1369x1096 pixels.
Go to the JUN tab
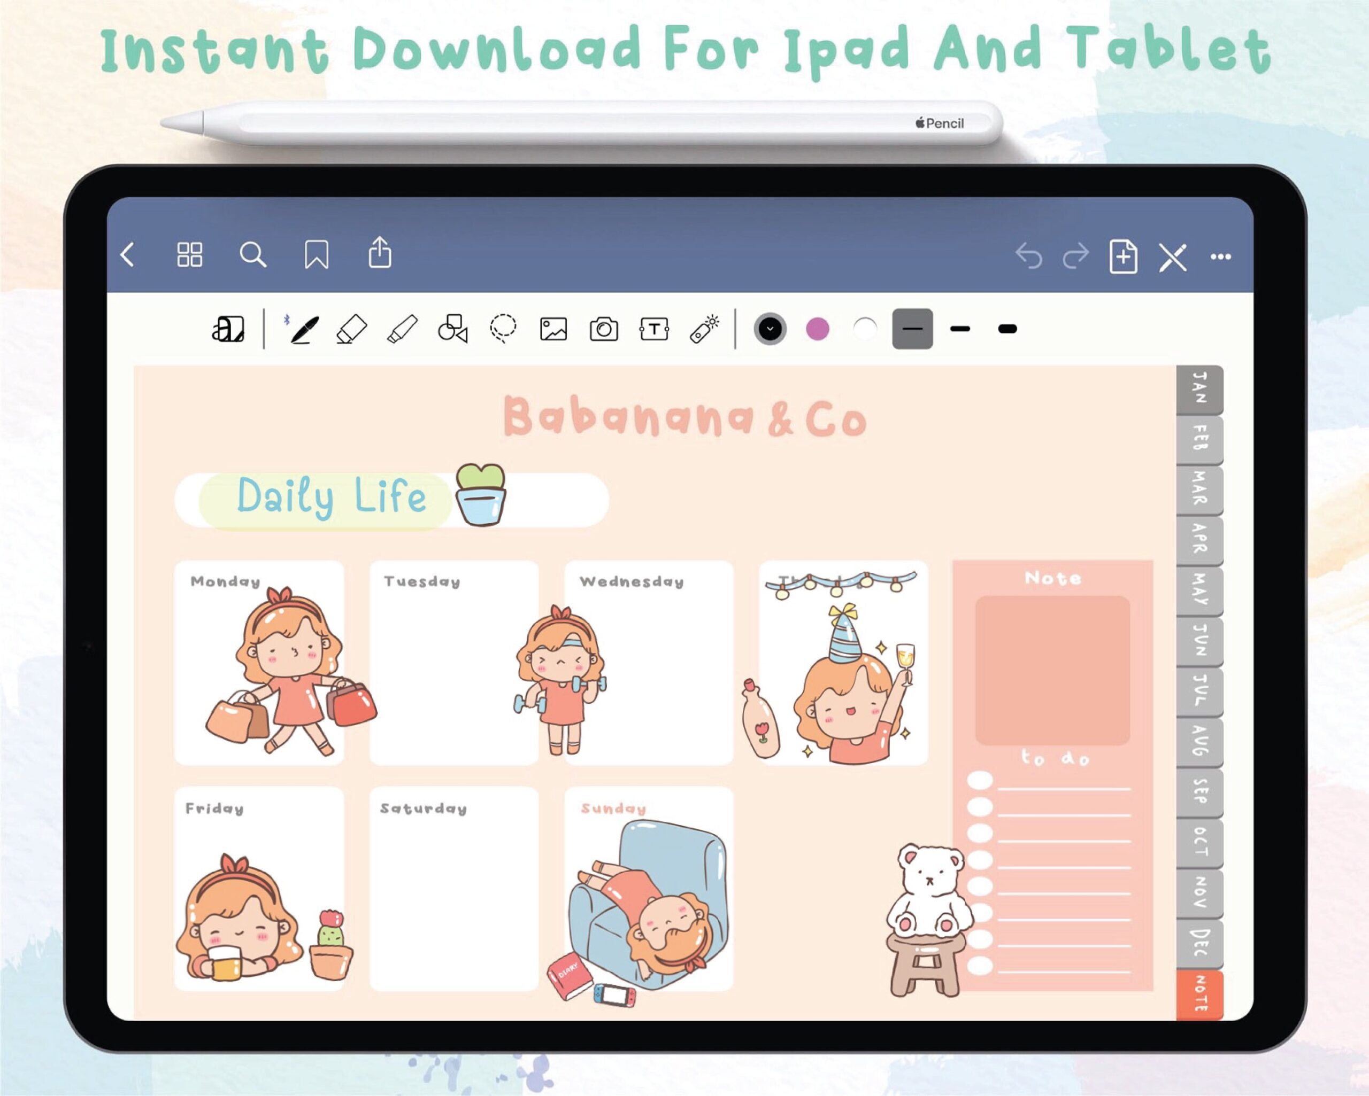(x=1199, y=641)
